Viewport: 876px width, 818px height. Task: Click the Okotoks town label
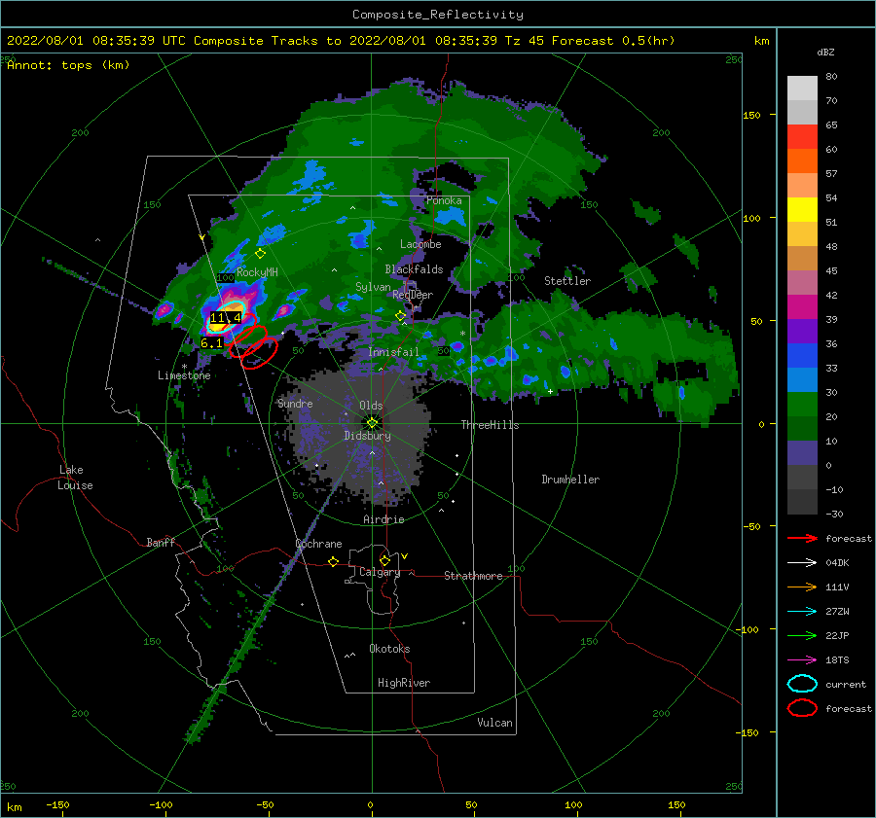click(389, 649)
